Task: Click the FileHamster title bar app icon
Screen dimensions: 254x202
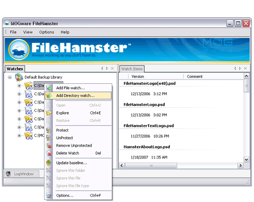Action: point(7,23)
